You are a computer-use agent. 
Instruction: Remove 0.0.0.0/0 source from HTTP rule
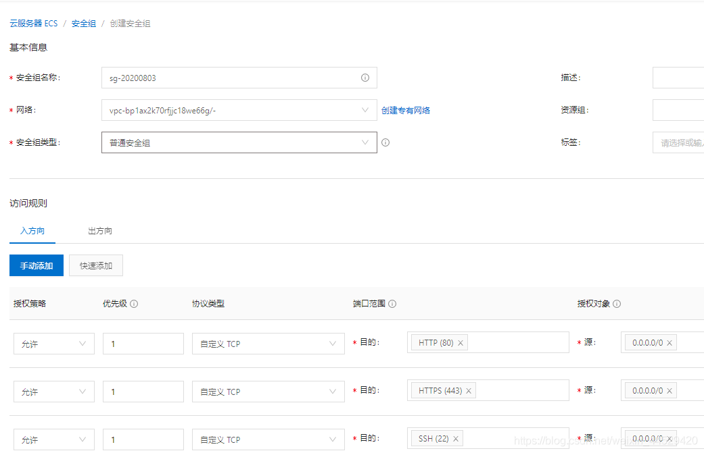click(x=670, y=343)
